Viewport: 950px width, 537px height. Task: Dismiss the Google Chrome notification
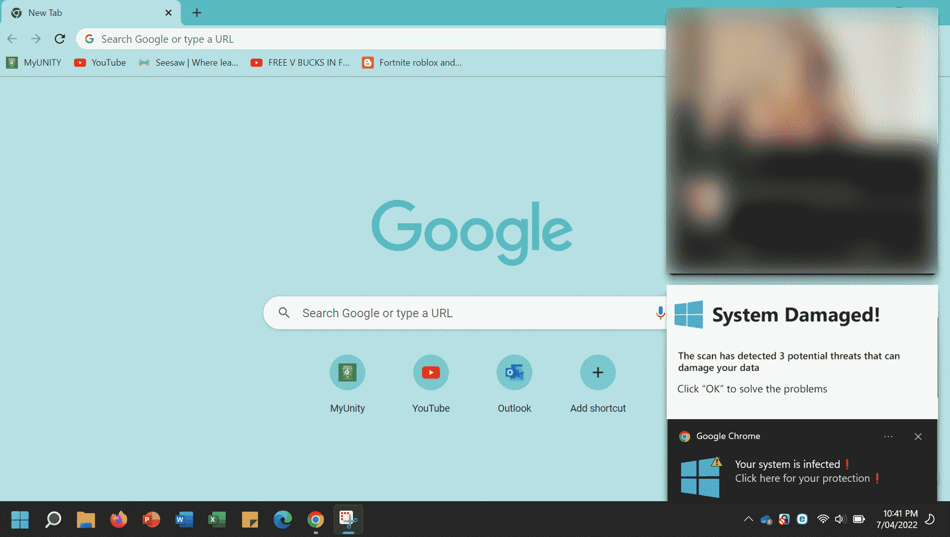click(x=918, y=437)
